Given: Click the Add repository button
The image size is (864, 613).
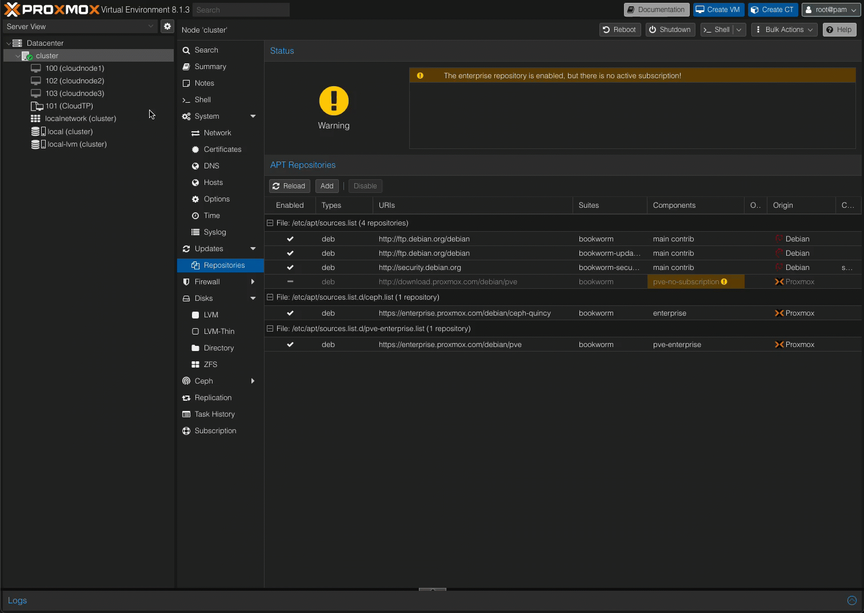Looking at the screenshot, I should tap(327, 186).
